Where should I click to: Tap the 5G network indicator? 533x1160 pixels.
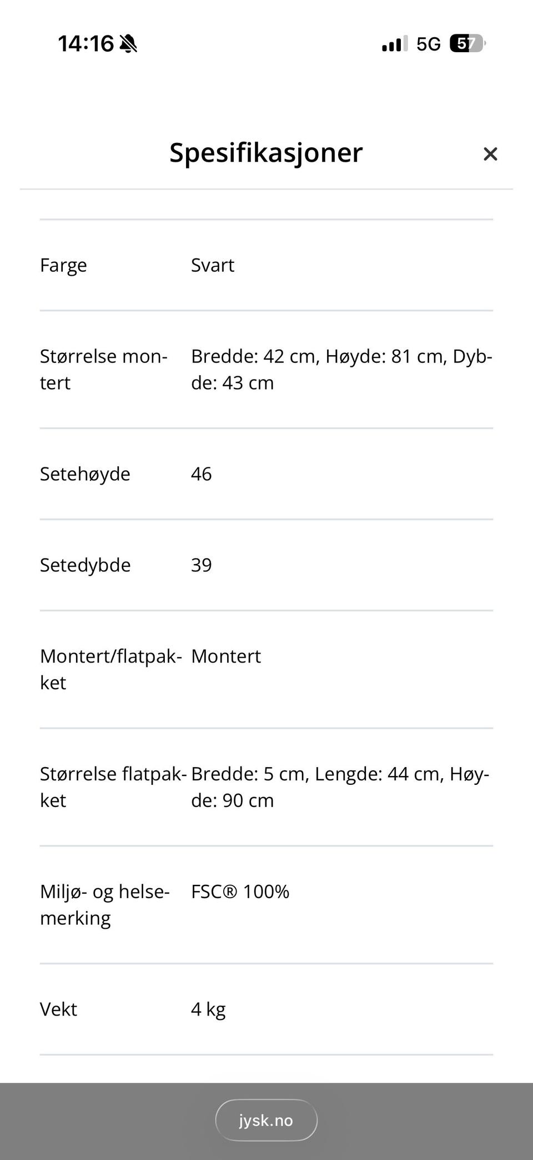tap(429, 44)
